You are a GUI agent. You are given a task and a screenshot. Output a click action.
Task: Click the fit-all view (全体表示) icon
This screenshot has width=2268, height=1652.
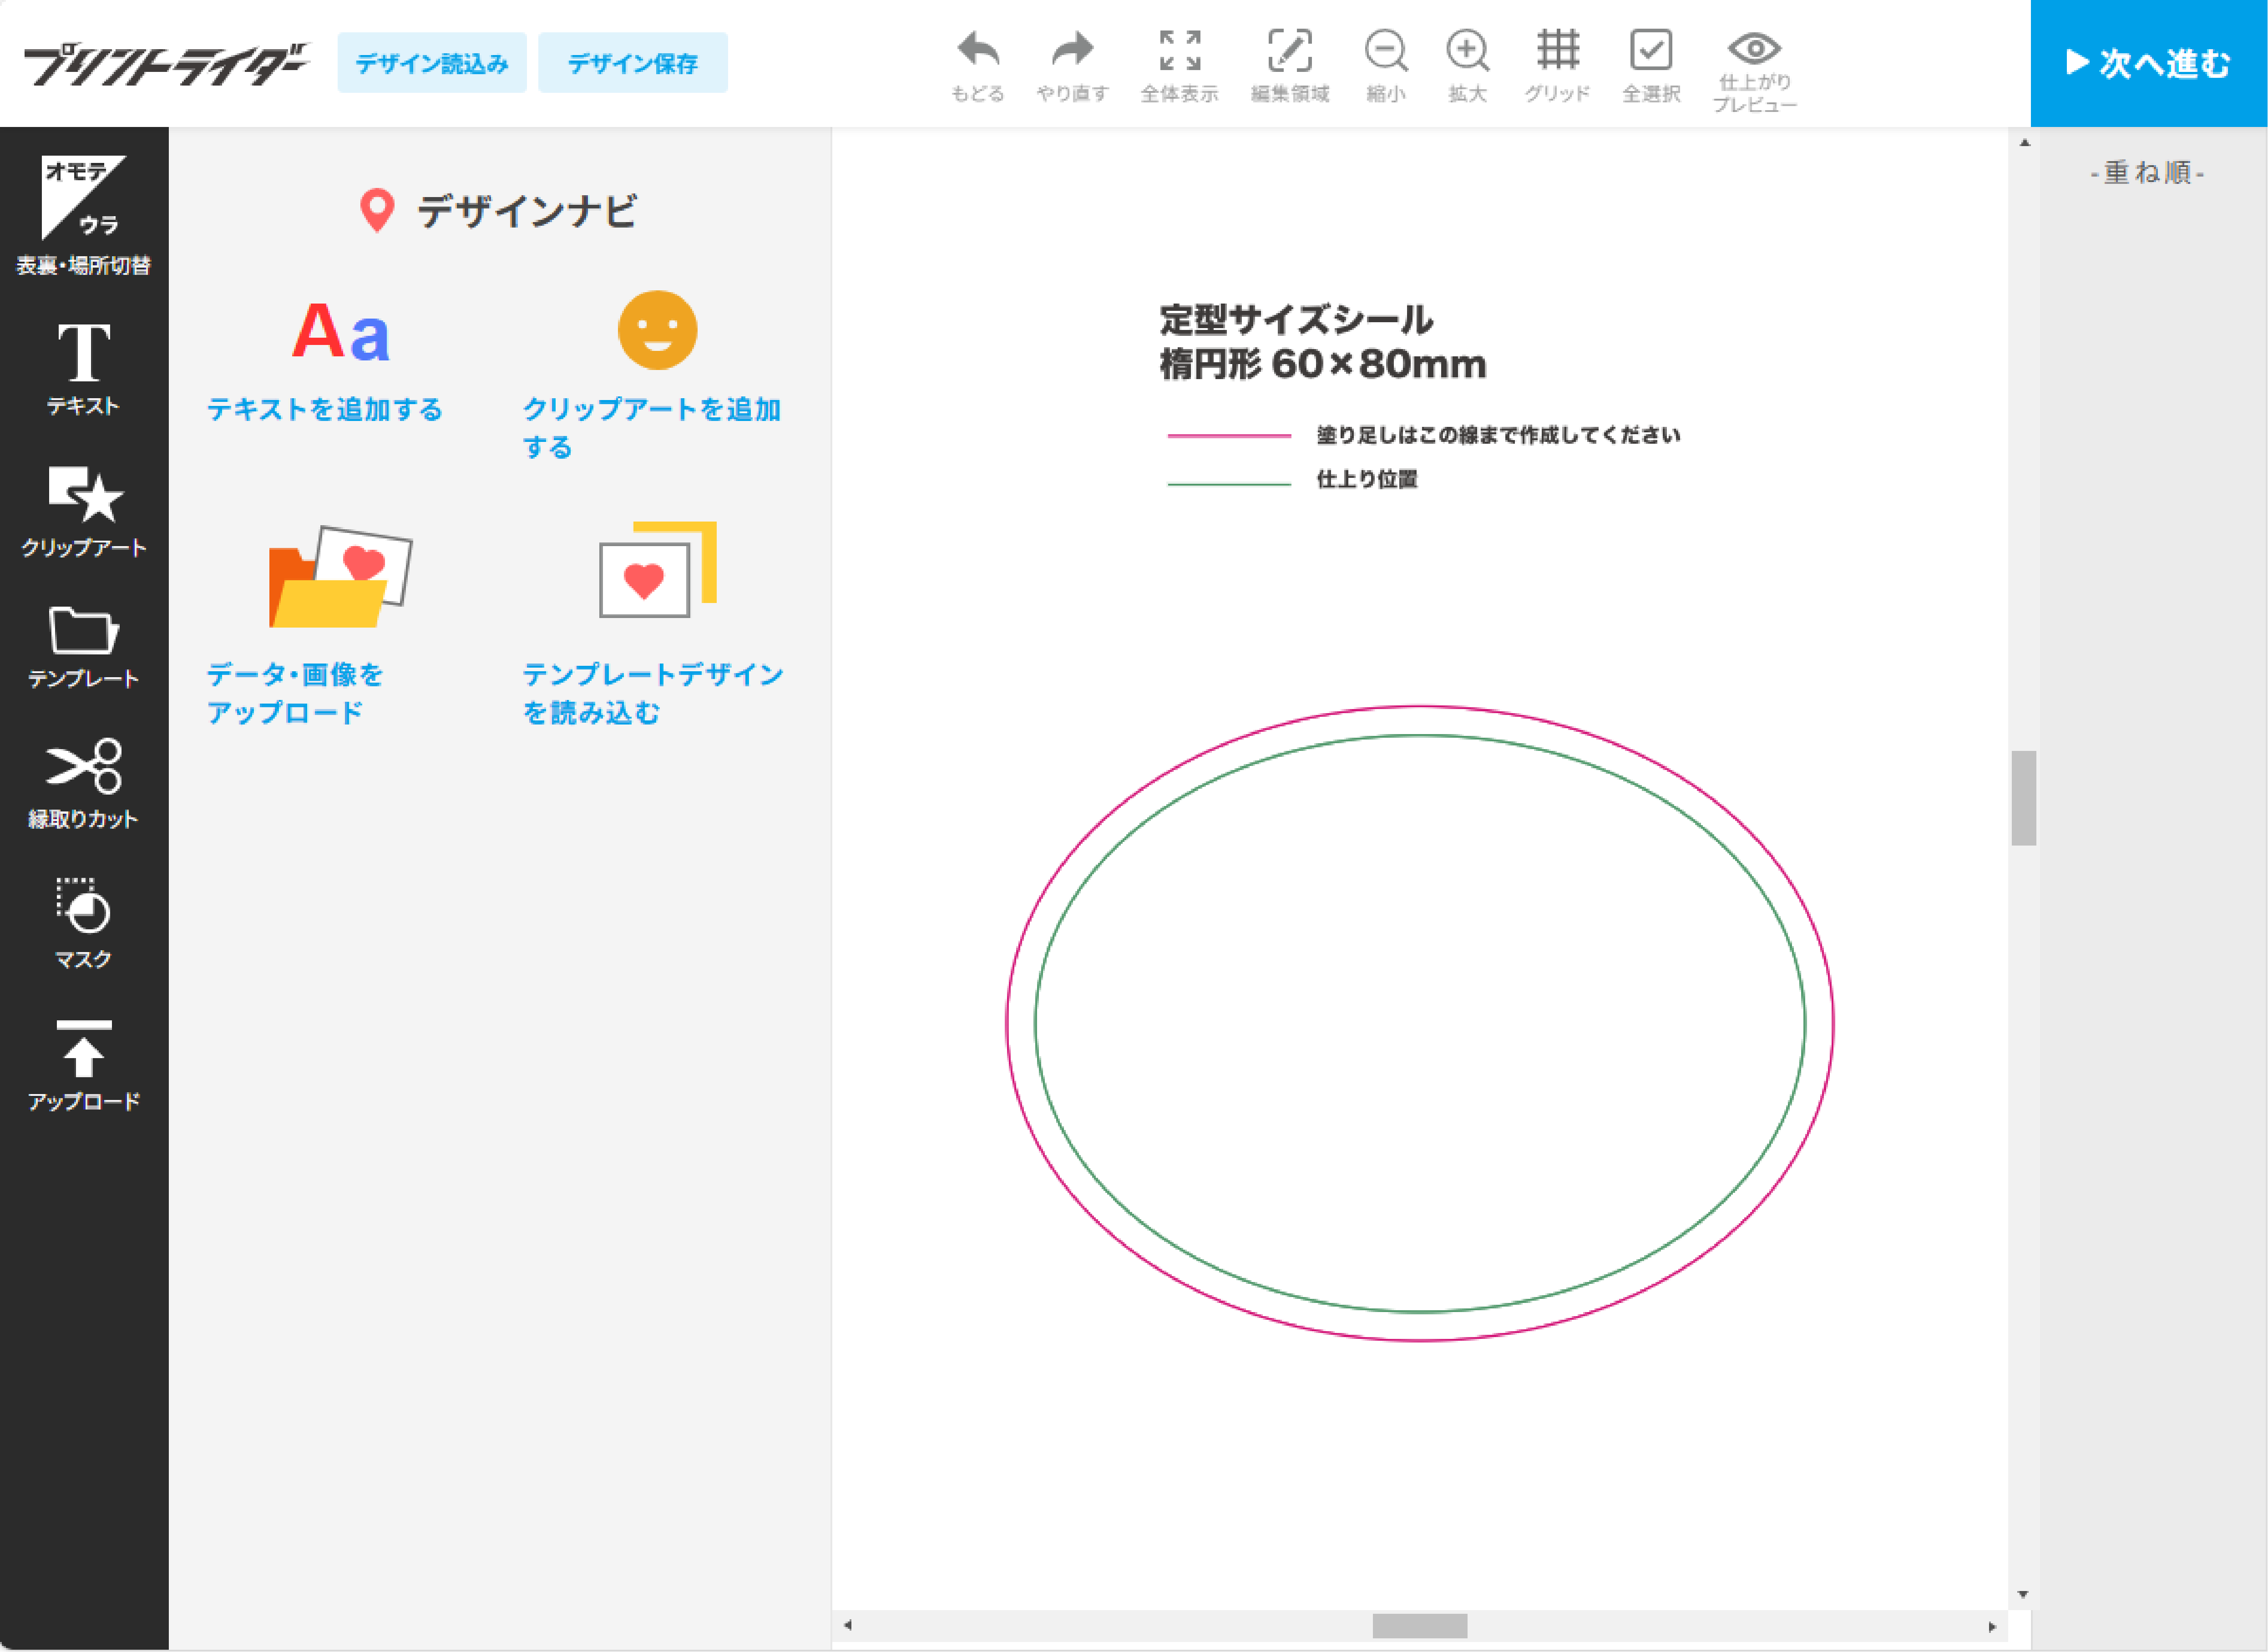(x=1179, y=50)
